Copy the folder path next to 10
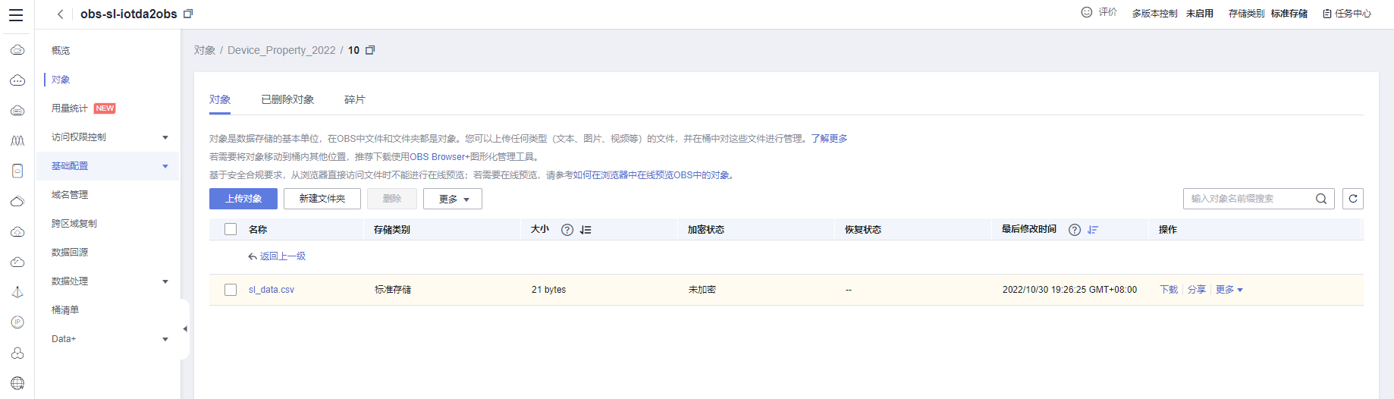This screenshot has height=399, width=1394. point(370,50)
